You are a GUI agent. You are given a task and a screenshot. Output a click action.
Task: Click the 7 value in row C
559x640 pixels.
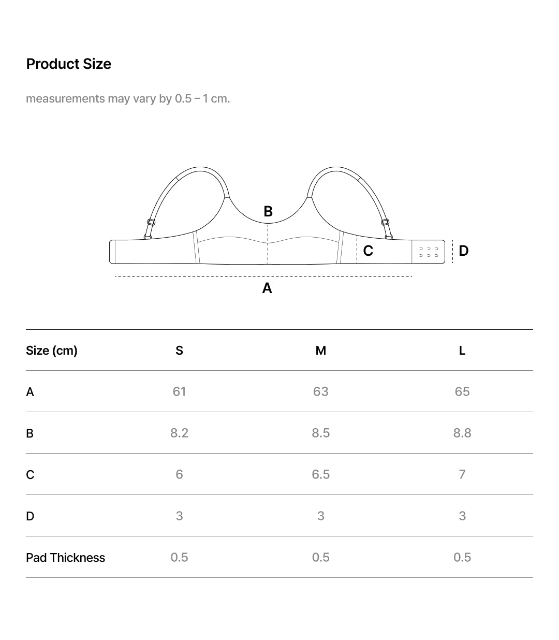pyautogui.click(x=462, y=474)
